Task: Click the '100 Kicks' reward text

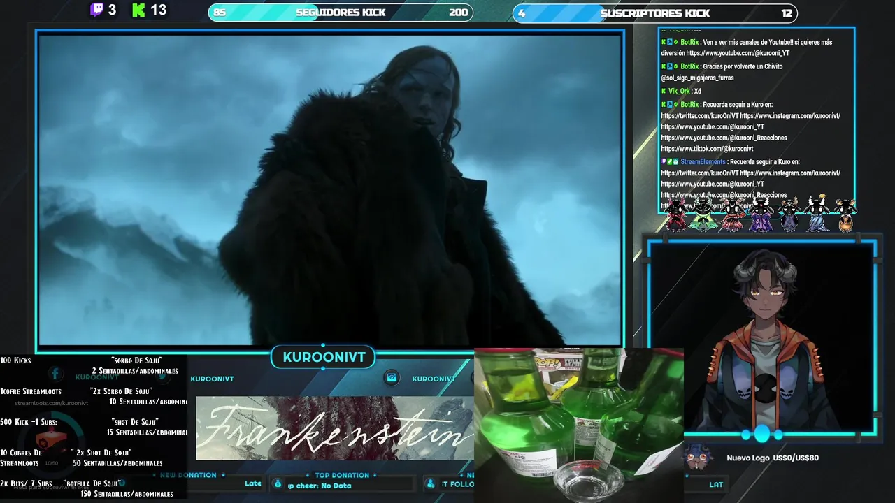Action: point(15,360)
